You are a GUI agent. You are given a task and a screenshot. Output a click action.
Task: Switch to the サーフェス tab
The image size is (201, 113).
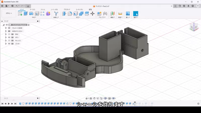click(x=32, y=10)
